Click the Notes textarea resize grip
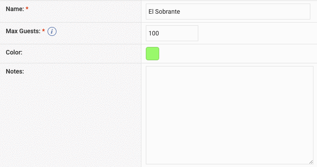Viewport: 317px width, 167px height. (x=311, y=162)
